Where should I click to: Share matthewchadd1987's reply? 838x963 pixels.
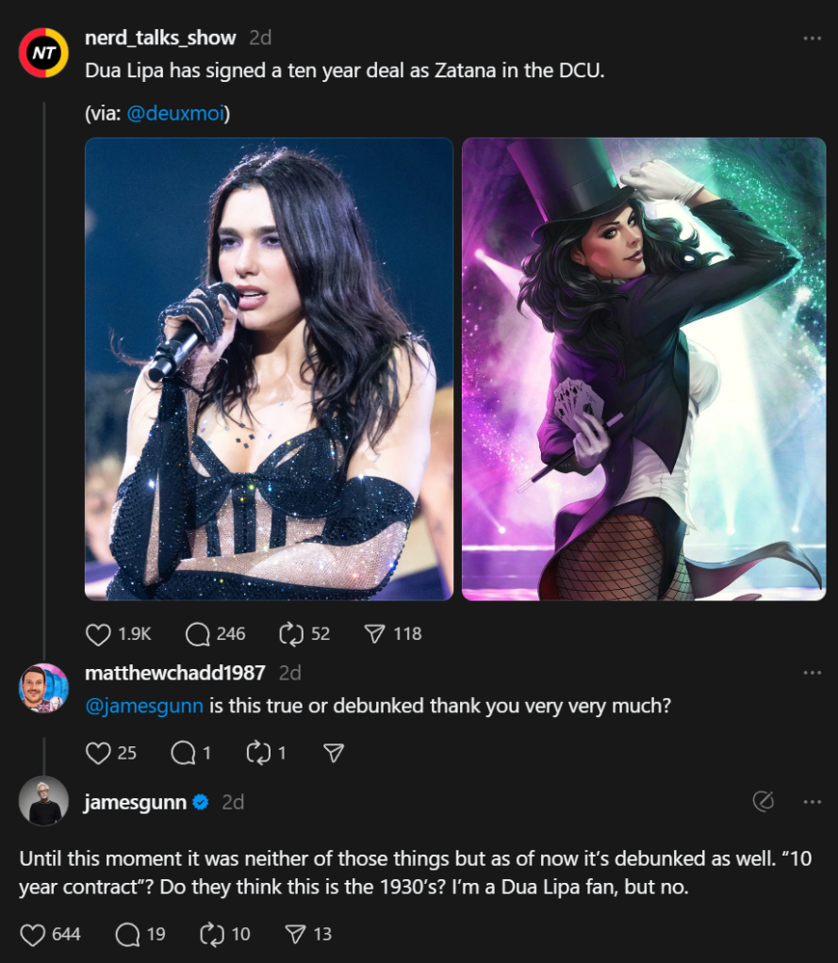(x=333, y=753)
